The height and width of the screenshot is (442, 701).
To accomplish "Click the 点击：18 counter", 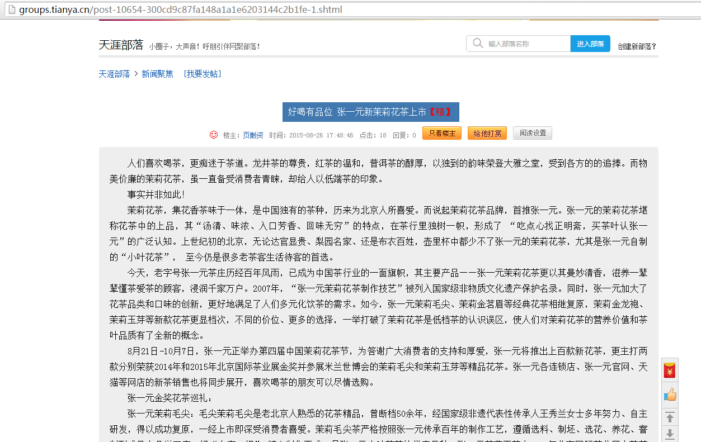I will click(x=373, y=135).
